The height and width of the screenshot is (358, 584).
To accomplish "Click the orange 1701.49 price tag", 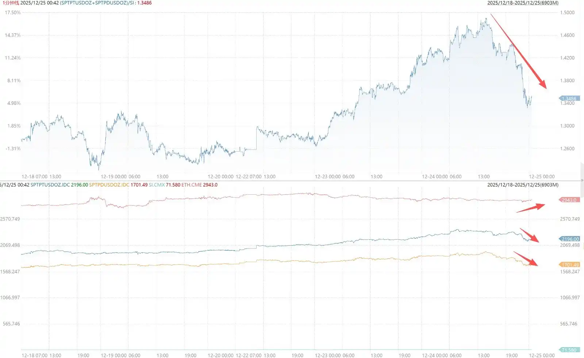I will 569,265.
